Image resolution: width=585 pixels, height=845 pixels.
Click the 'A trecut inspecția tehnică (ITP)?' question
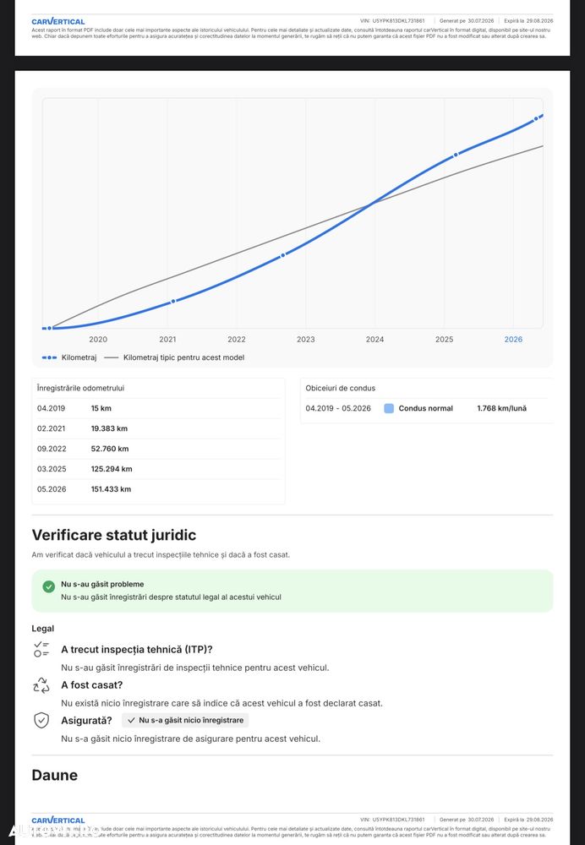click(137, 649)
